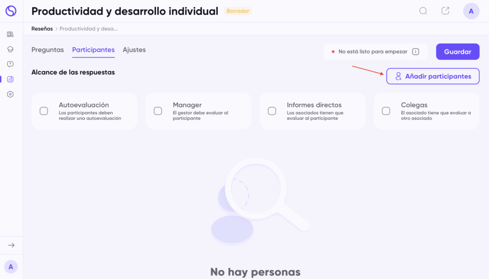Open settings via the hexagon sidebar icon
Screen dimensions: 489x279
11,94
